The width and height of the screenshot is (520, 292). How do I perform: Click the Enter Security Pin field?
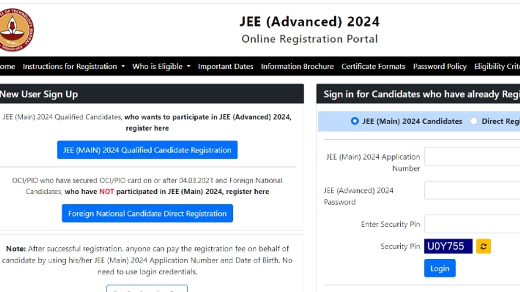click(472, 224)
